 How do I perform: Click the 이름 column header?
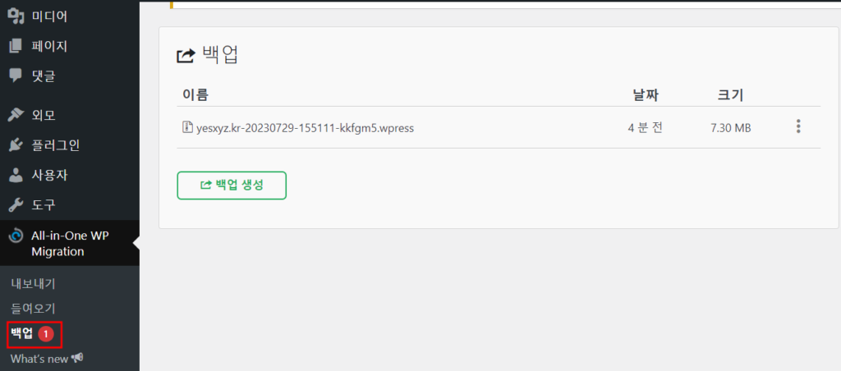pyautogui.click(x=195, y=95)
